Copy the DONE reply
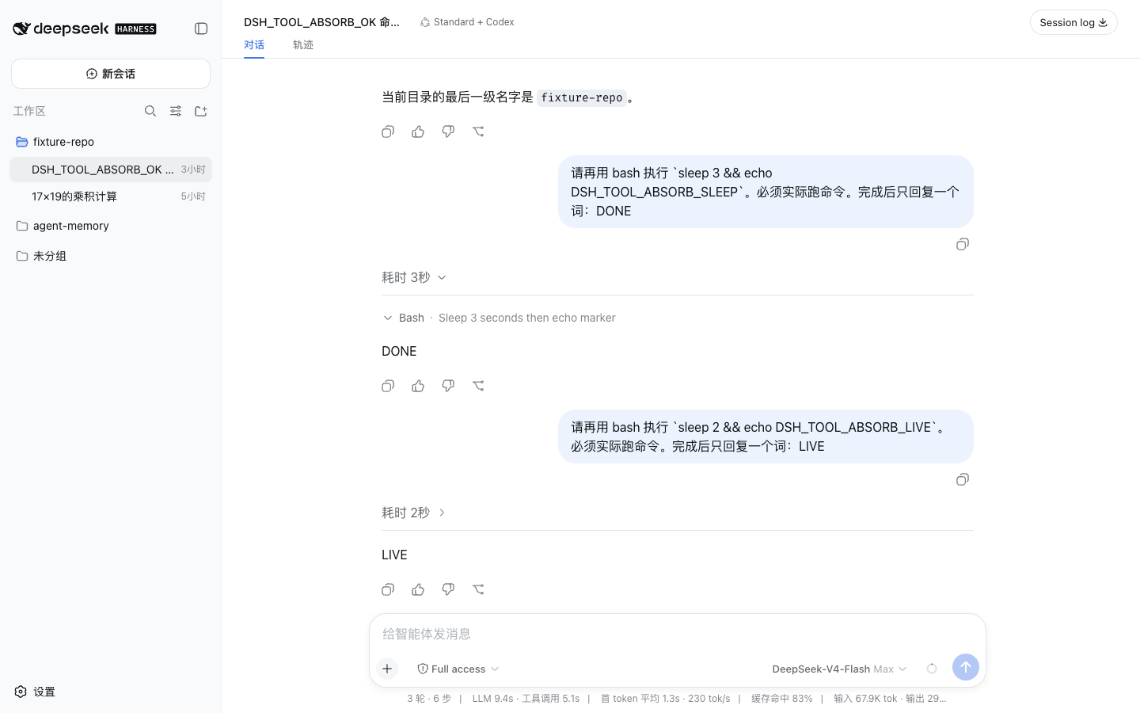The height and width of the screenshot is (713, 1140). point(388,386)
